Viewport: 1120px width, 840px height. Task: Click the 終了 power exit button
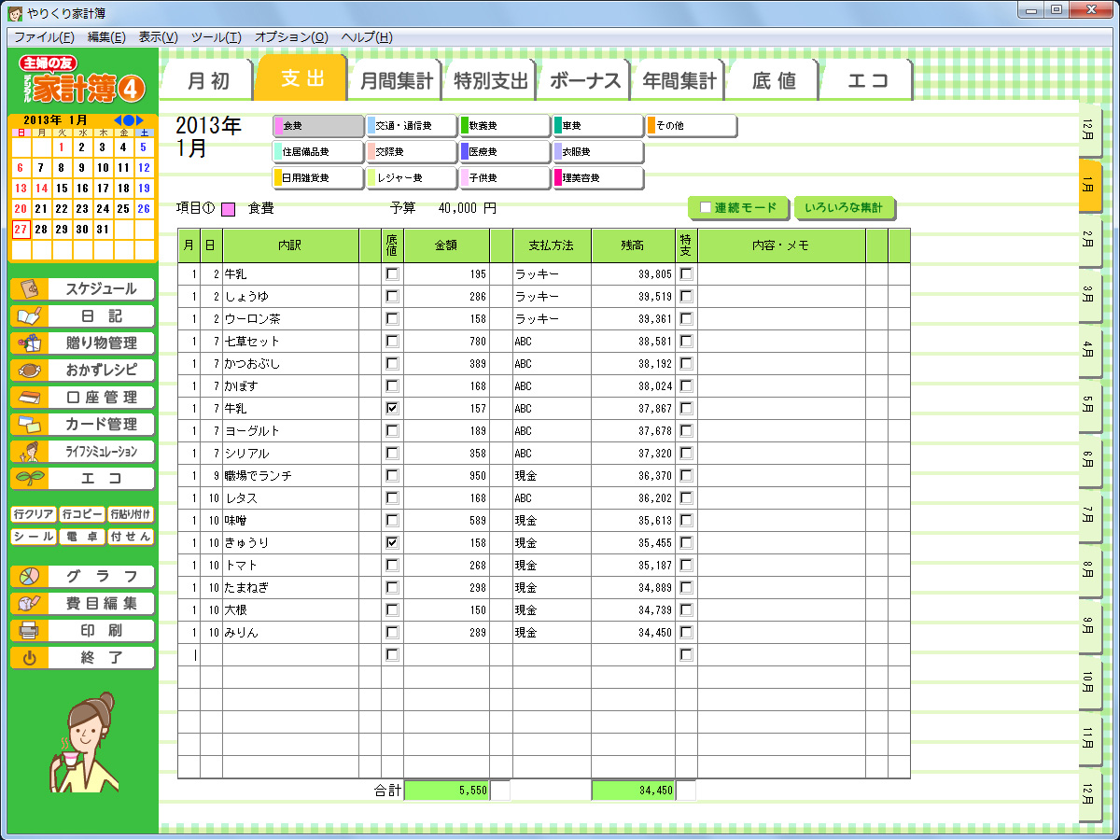tap(82, 657)
